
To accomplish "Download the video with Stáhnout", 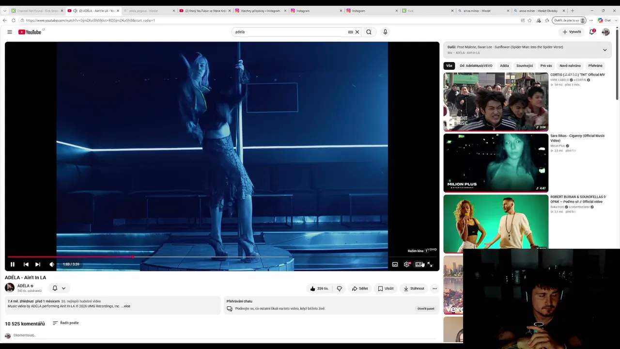I will (414, 288).
